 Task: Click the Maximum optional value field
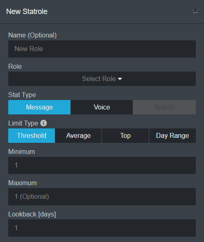[102, 197]
